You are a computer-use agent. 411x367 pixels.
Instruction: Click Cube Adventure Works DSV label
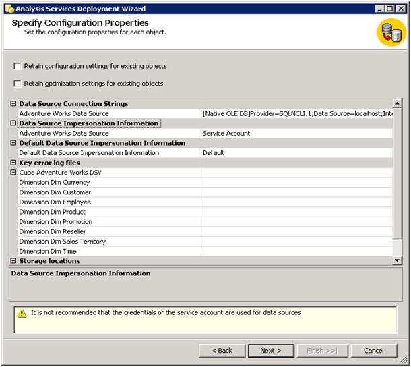point(60,173)
